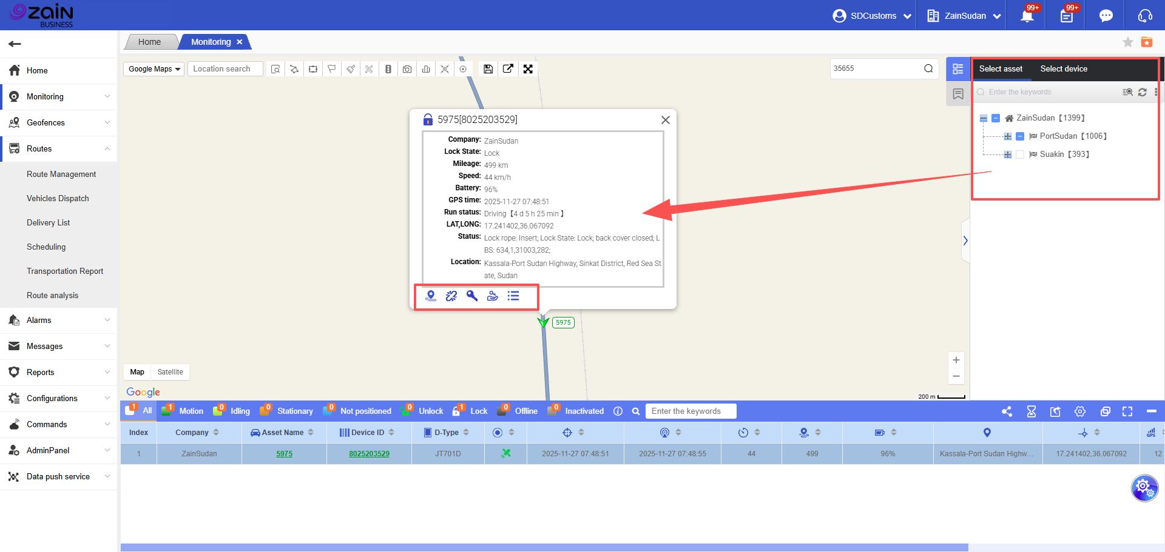This screenshot has height=552, width=1165.
Task: Open the notifications bell icon
Action: tap(1027, 16)
